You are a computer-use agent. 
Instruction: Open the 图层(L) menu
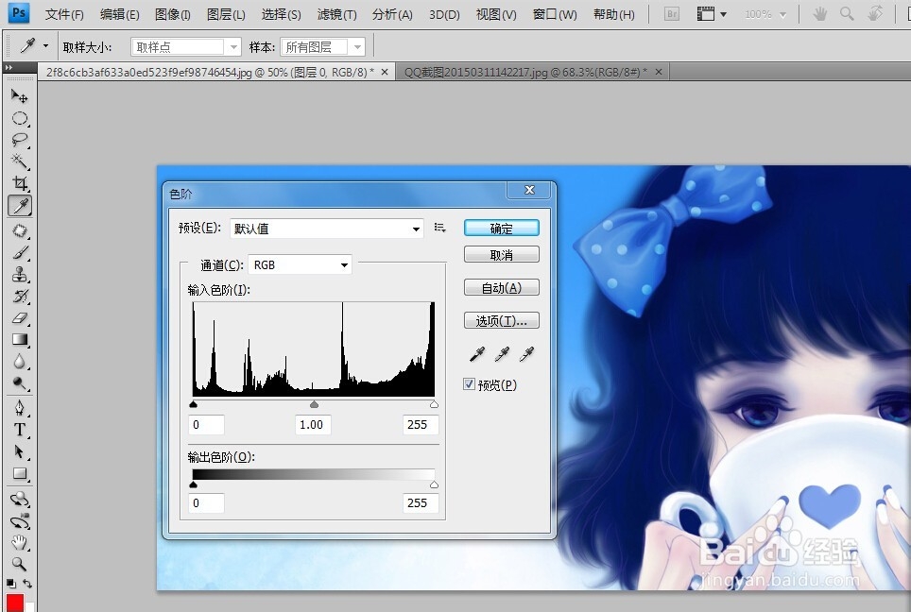click(226, 14)
